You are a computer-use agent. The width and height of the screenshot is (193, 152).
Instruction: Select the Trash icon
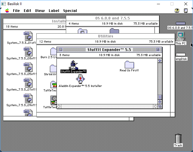(178, 139)
